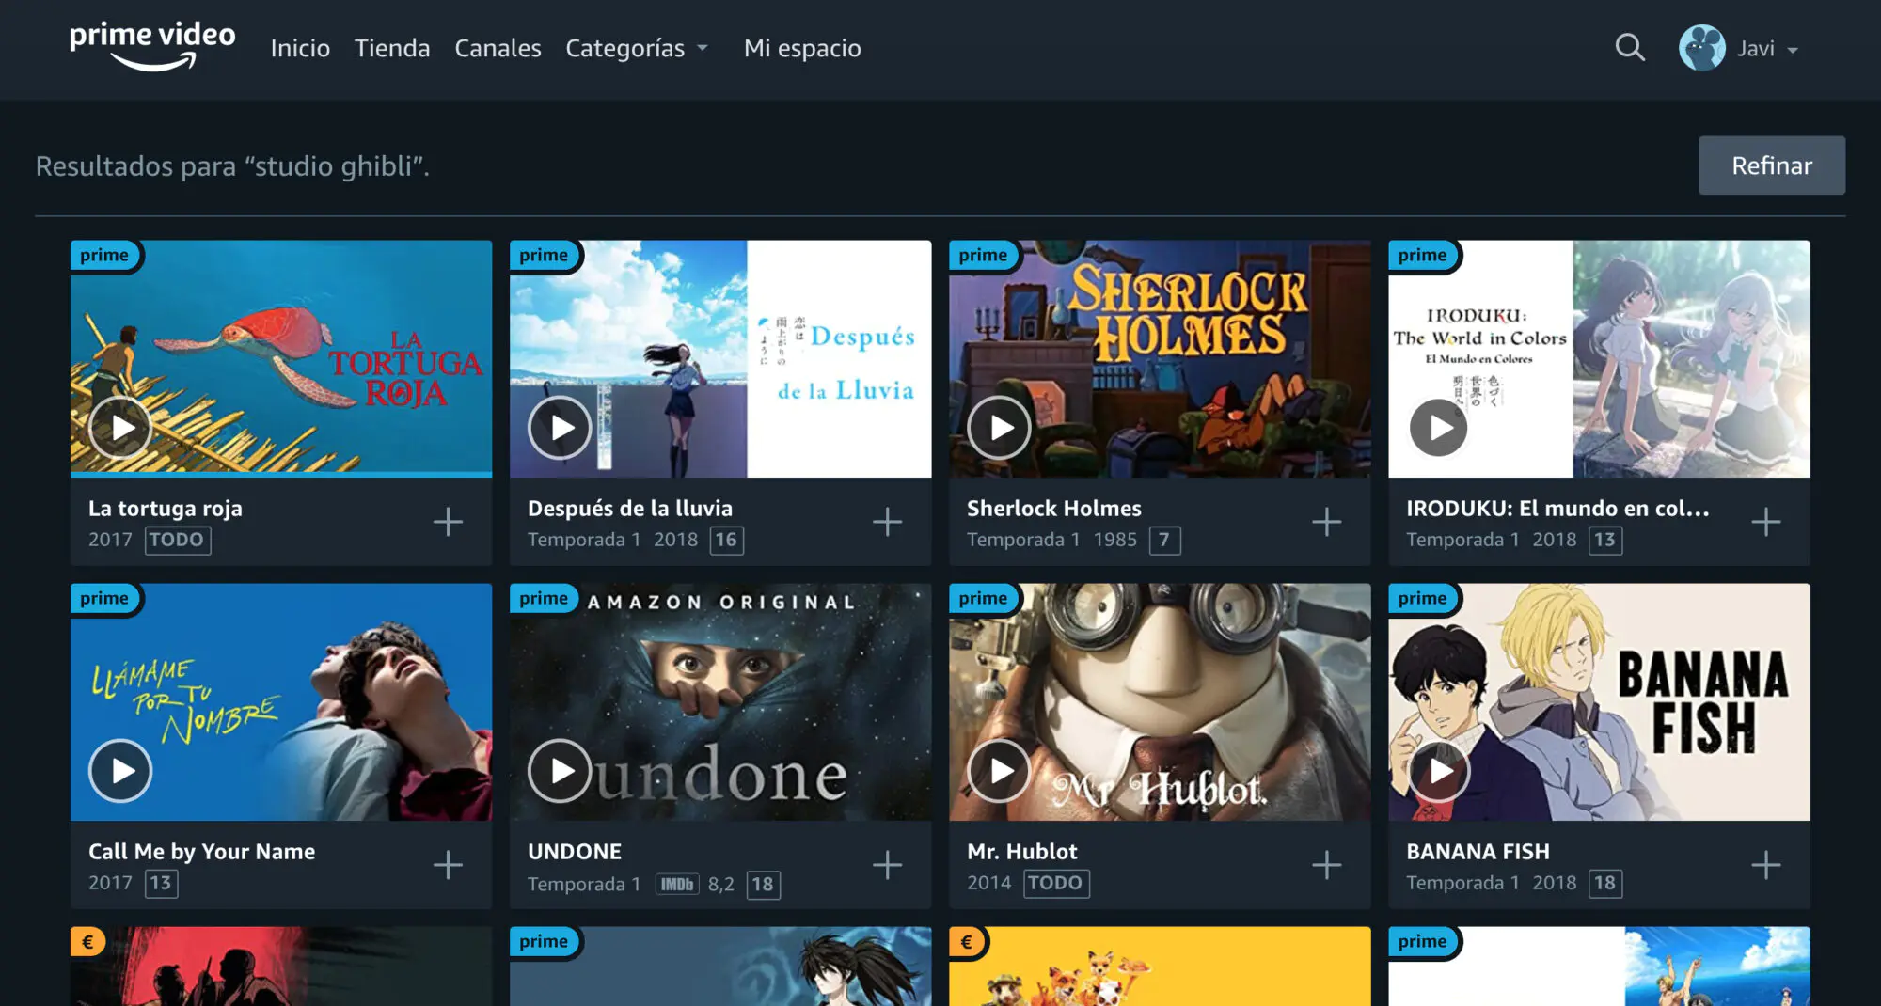Click Call Me by Your Name poster
The width and height of the screenshot is (1881, 1006).
coord(281,701)
